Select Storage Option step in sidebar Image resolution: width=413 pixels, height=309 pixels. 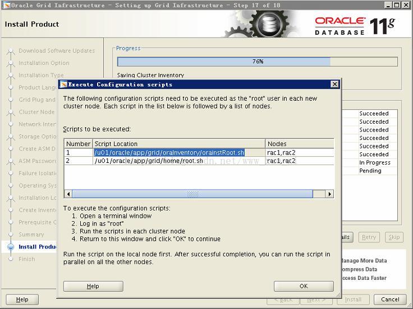pos(38,137)
